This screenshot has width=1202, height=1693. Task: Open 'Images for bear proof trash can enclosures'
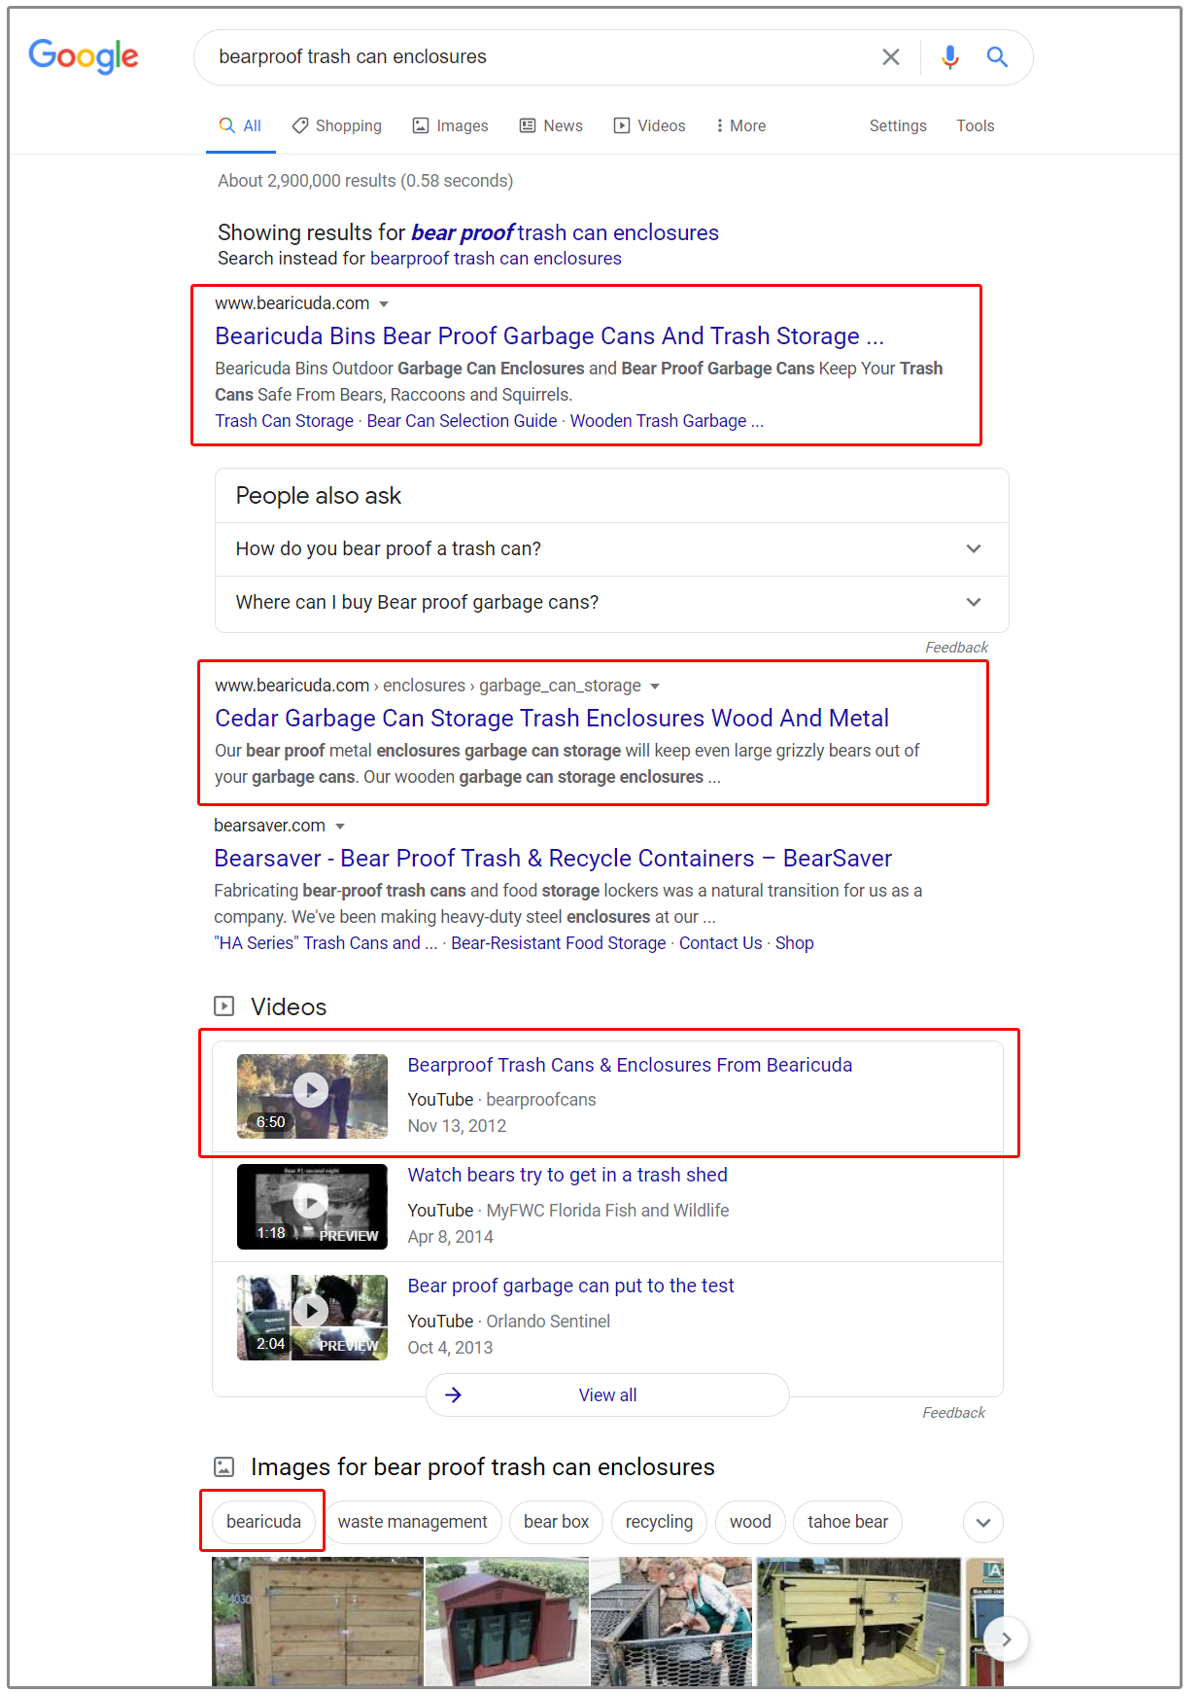click(x=482, y=1466)
